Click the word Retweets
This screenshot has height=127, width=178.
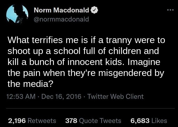pos(42,121)
